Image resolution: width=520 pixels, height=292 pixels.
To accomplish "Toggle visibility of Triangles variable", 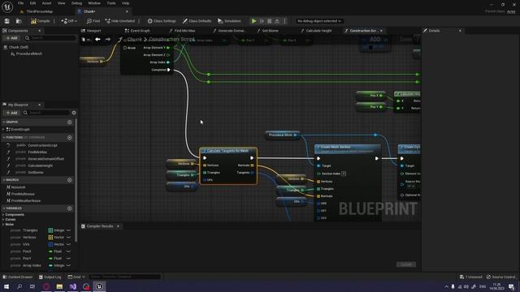I will click(68, 230).
